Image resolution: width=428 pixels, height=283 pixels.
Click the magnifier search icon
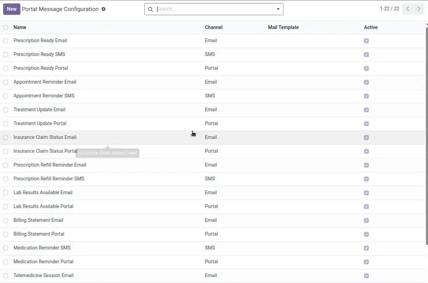[150, 9]
